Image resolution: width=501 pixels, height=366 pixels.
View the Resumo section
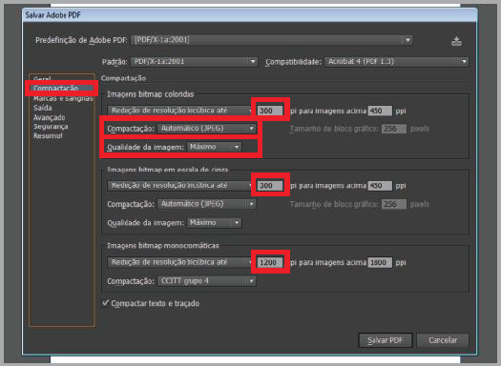(x=48, y=136)
